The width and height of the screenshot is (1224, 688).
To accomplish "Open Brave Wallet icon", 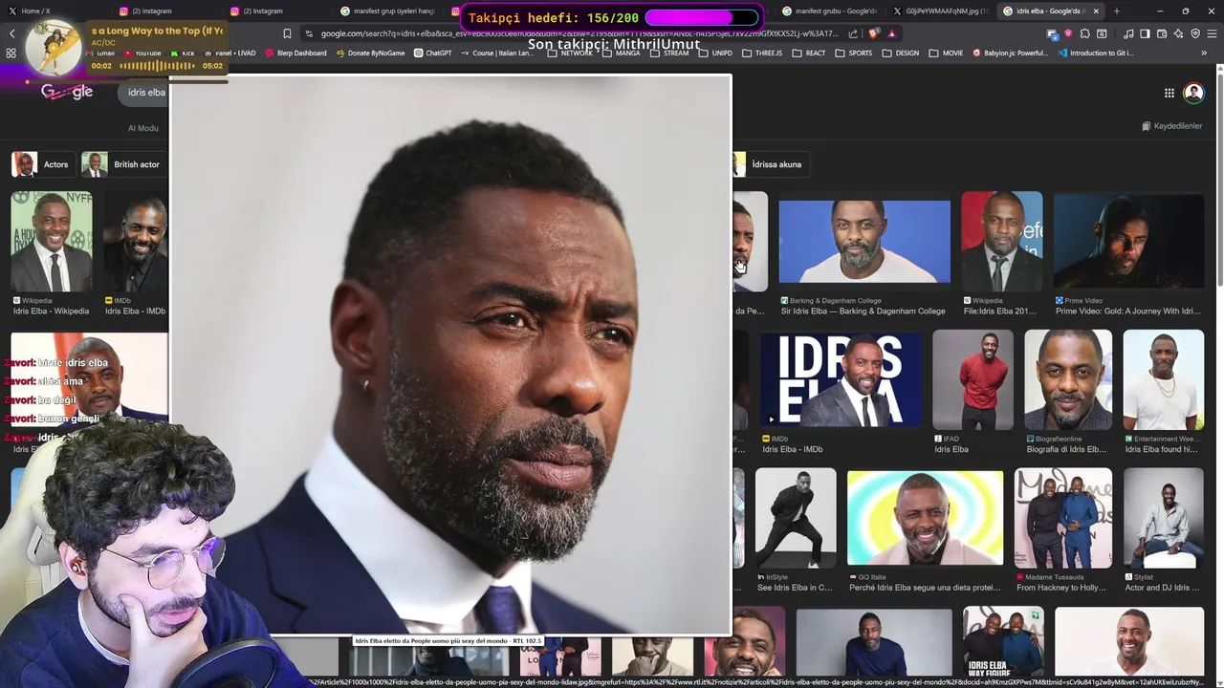I will click(x=1162, y=33).
